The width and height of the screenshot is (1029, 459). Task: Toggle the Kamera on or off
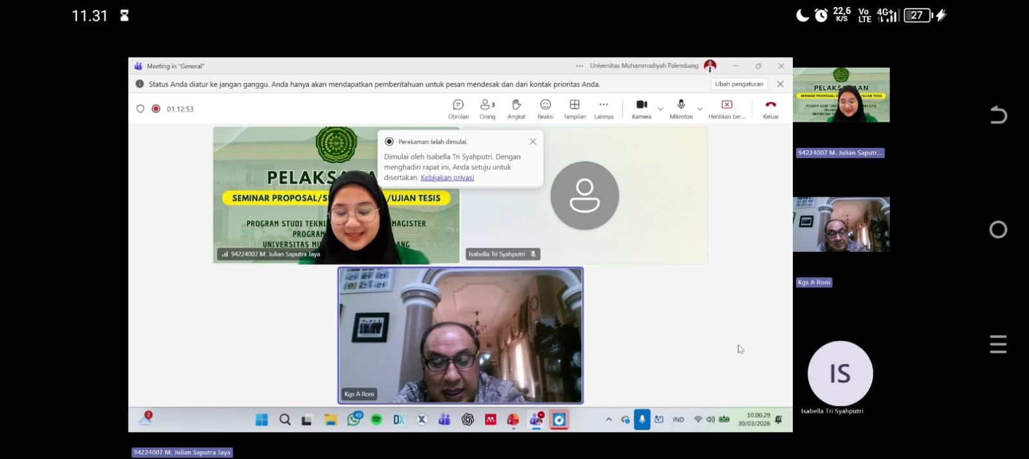point(642,108)
